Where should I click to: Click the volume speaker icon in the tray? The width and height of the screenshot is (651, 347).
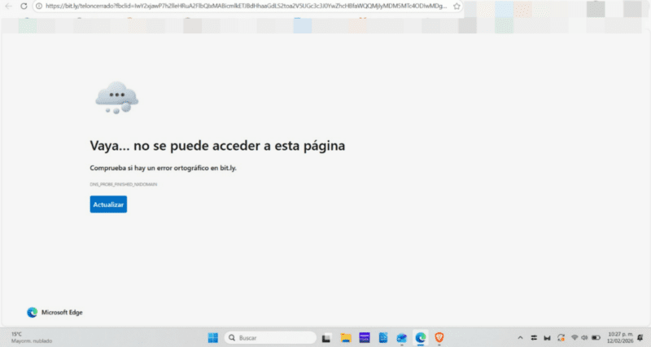pyautogui.click(x=585, y=337)
